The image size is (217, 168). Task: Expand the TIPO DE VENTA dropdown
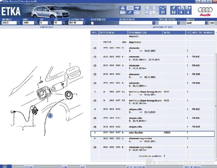pos(178,23)
